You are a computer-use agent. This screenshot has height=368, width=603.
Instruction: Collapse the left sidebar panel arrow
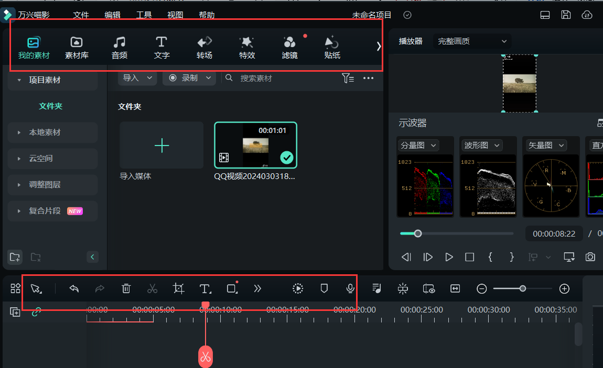[92, 257]
